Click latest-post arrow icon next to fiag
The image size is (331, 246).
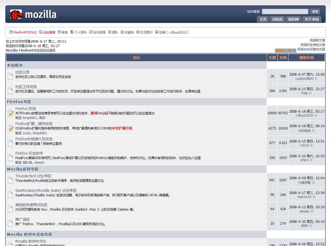[x=310, y=93]
